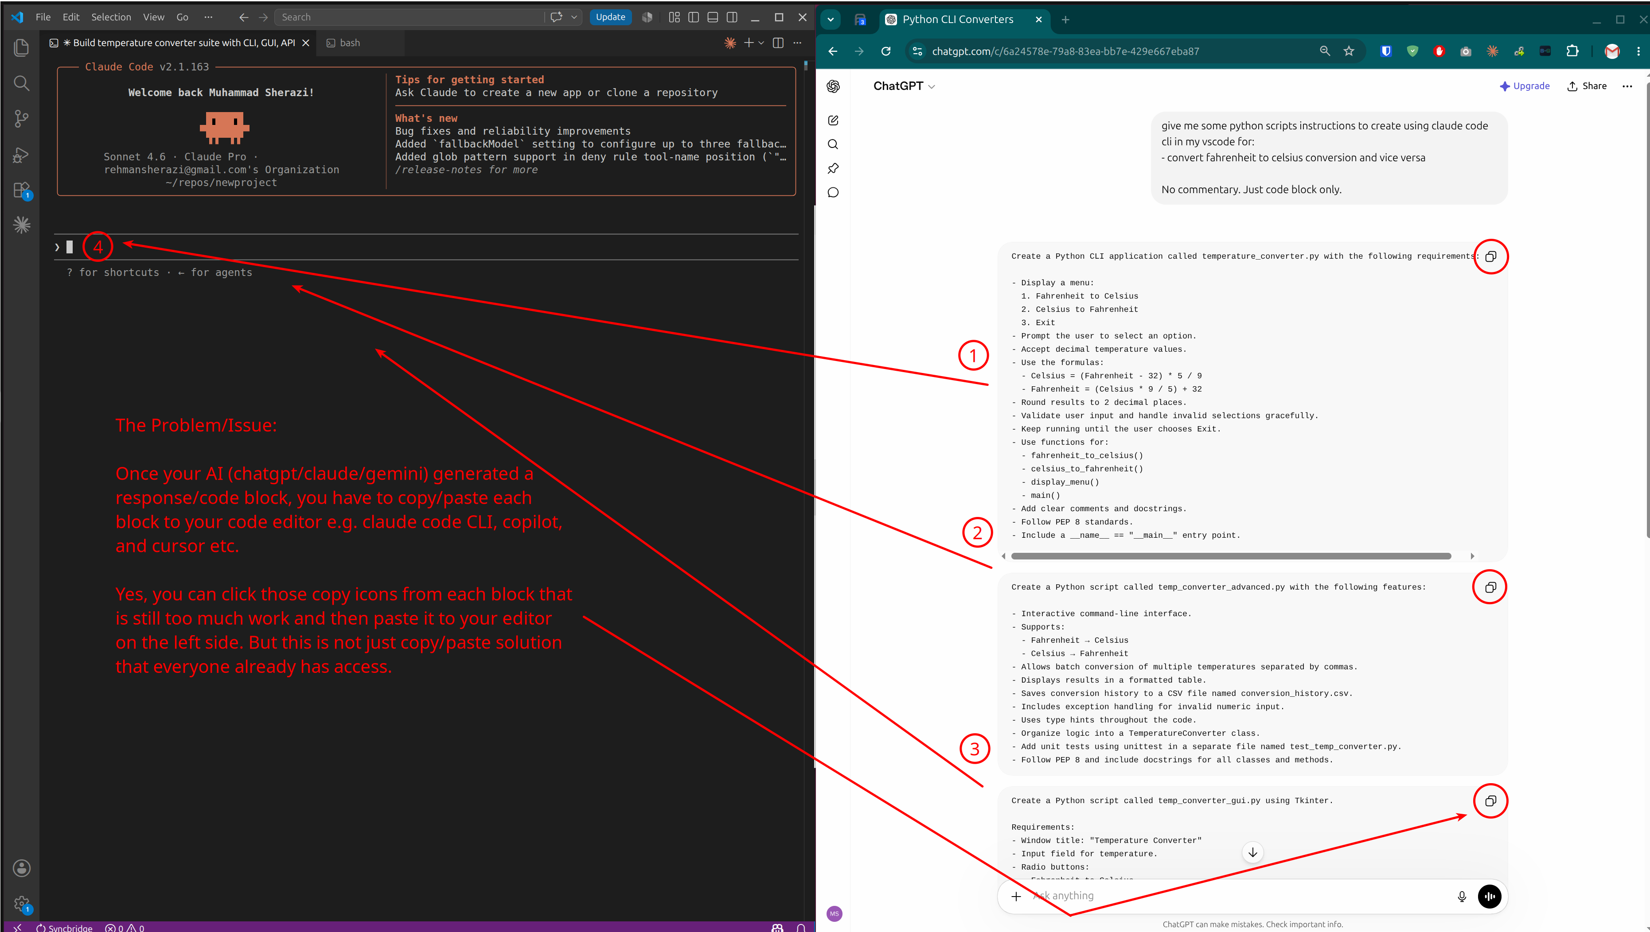This screenshot has height=932, width=1650.
Task: Share the ChatGPT conversation
Action: (x=1587, y=86)
